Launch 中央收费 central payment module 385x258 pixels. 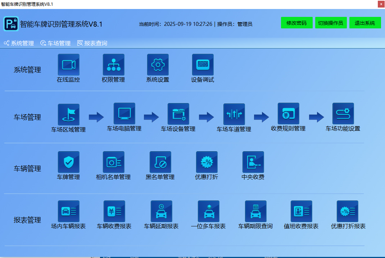point(253,162)
